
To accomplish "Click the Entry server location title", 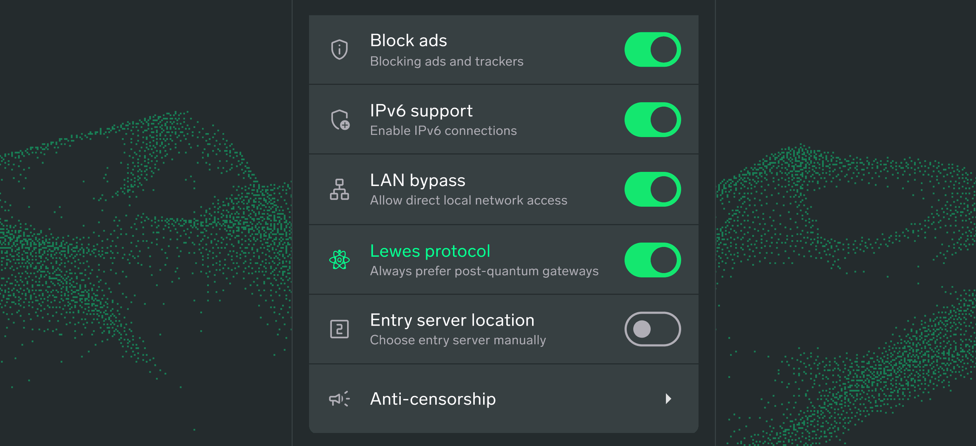I will (452, 320).
